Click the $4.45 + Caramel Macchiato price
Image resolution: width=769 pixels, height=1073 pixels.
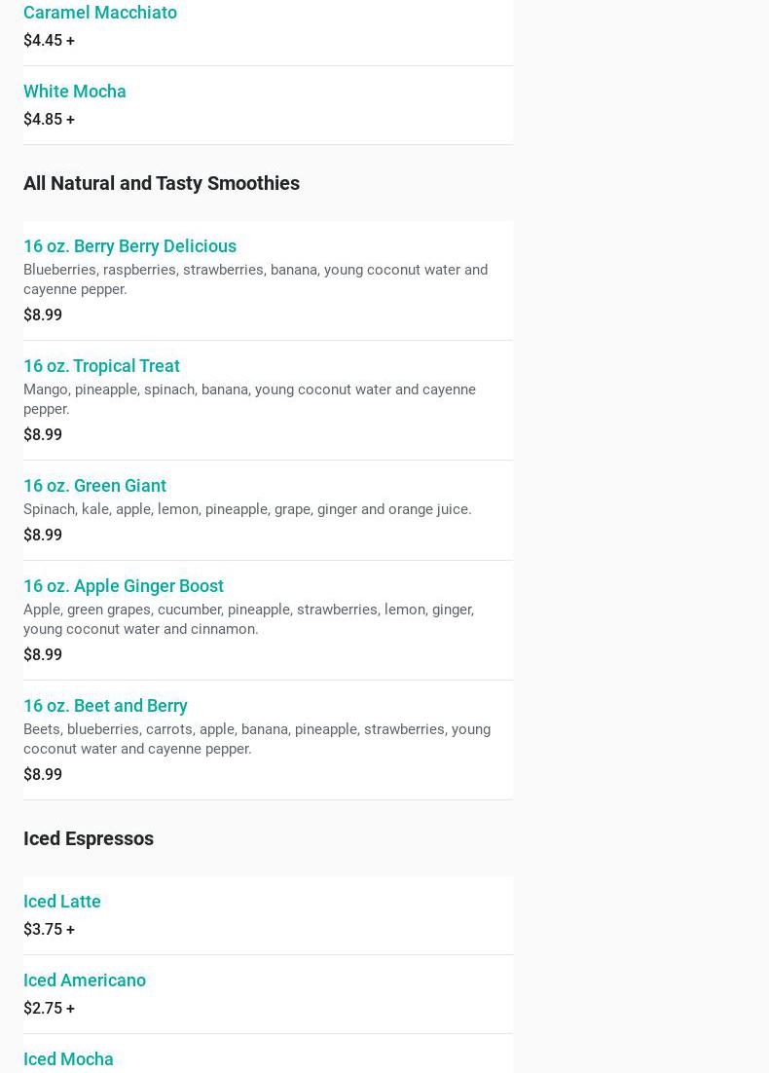point(49,41)
